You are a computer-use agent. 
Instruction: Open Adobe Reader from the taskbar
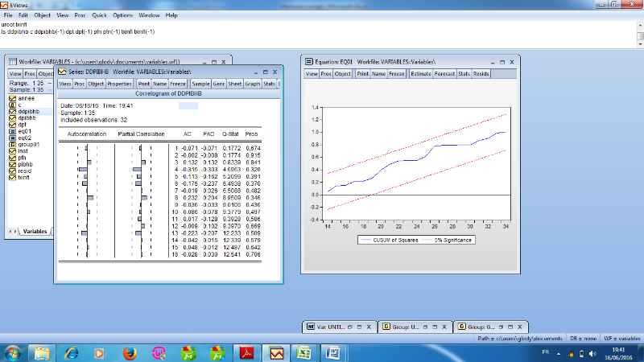point(246,352)
